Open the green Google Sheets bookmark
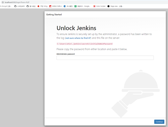 coord(82,6)
